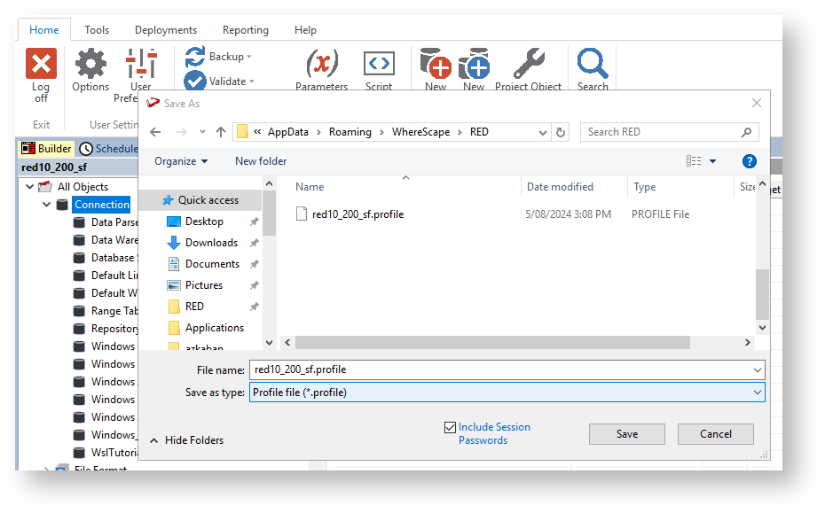The height and width of the screenshot is (513, 825).
Task: Open the Save as type dropdown
Action: [x=758, y=393]
